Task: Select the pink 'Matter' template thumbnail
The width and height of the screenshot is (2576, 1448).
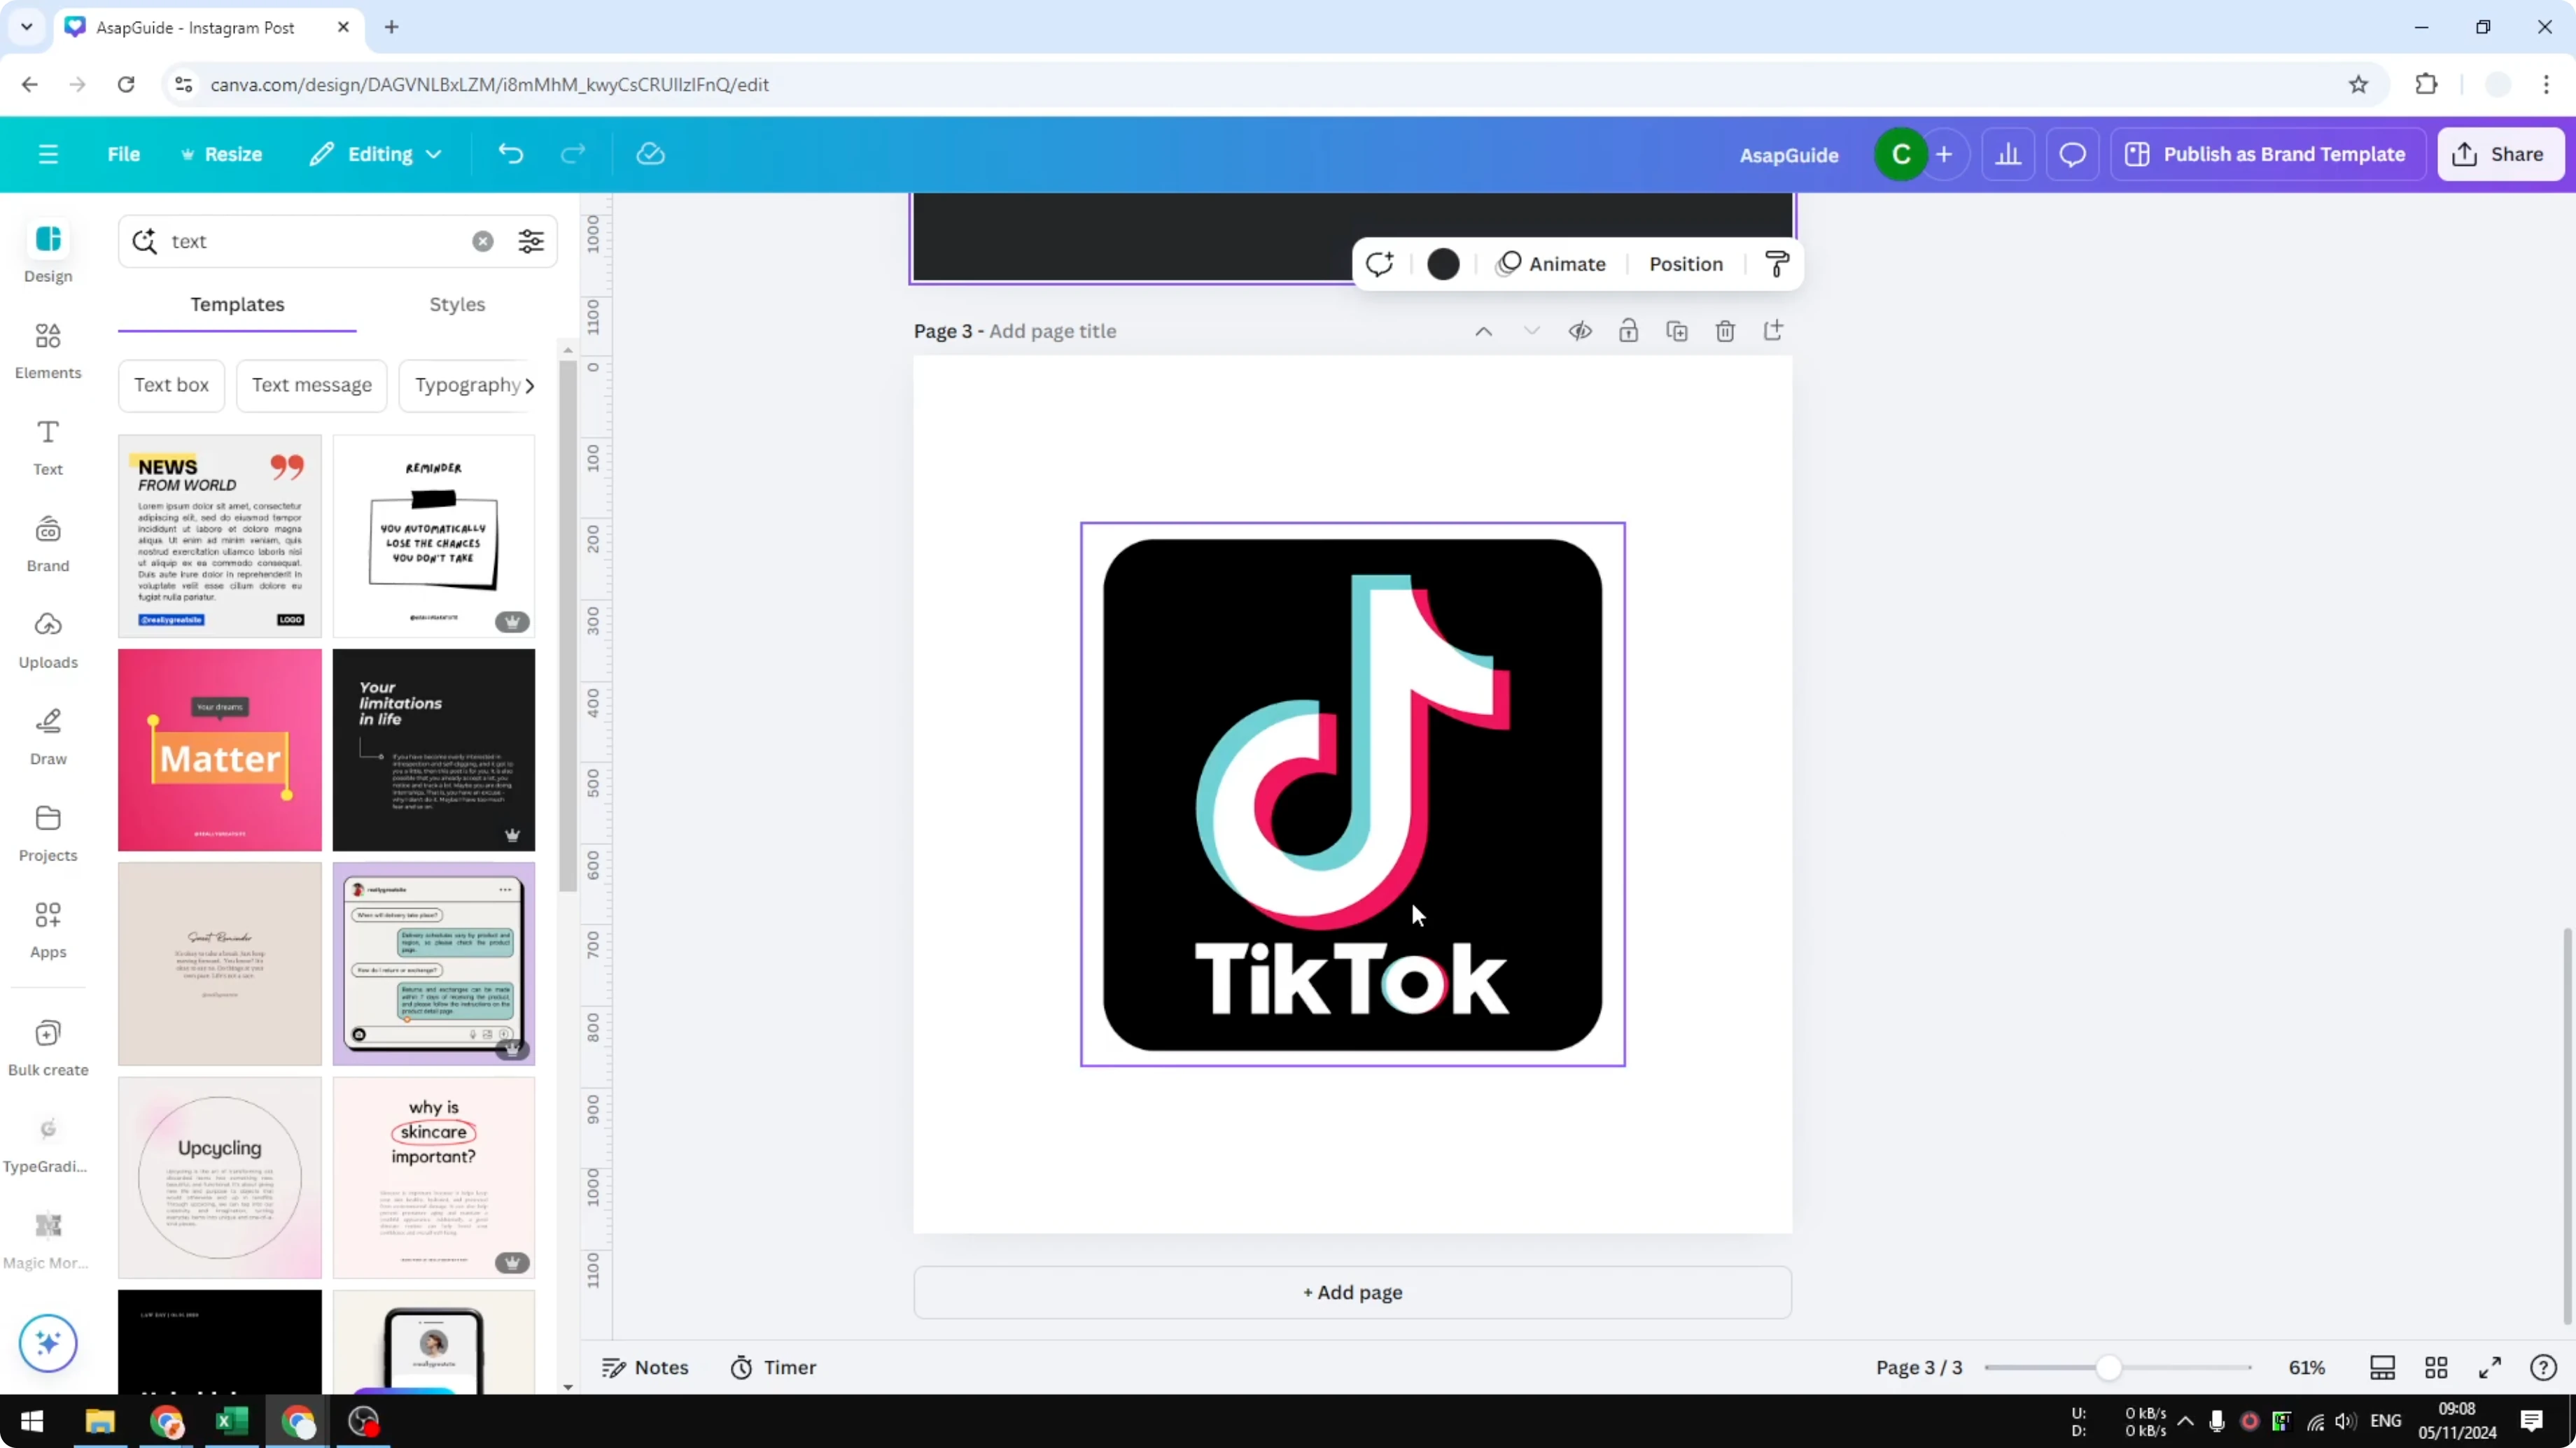Action: pos(219,751)
